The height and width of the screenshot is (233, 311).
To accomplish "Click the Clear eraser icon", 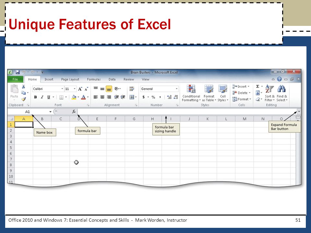I will 258,99.
